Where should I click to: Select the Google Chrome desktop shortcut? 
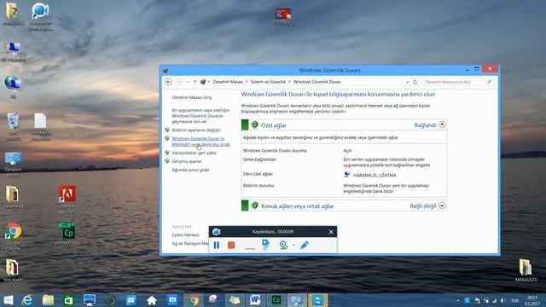(14, 237)
